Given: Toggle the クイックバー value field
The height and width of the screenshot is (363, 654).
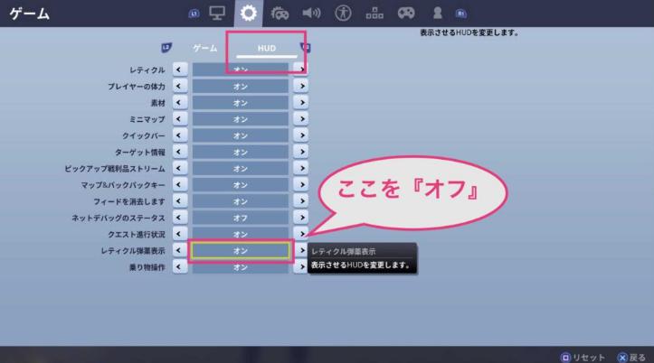Looking at the screenshot, I should [241, 135].
